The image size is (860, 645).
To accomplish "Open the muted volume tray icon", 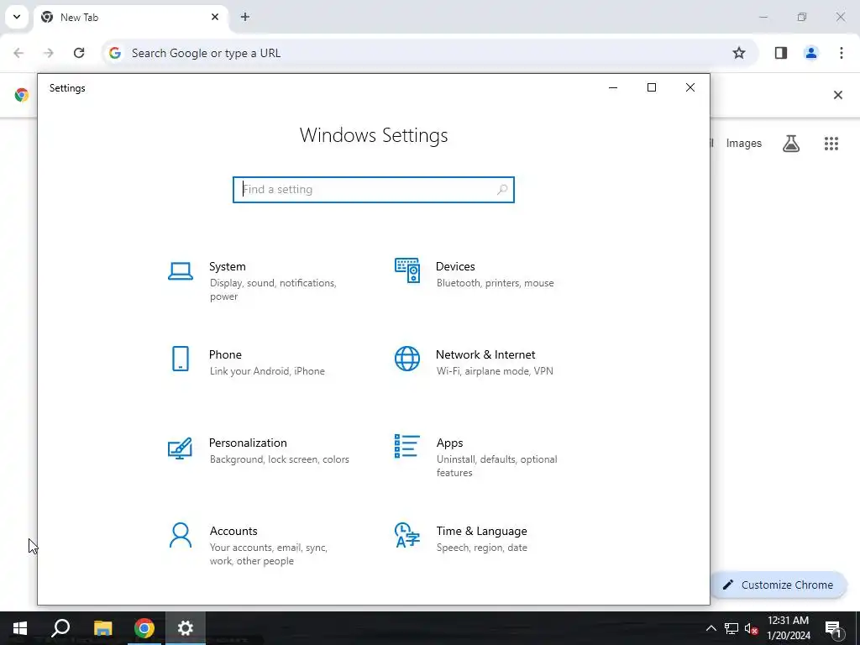I will (752, 628).
